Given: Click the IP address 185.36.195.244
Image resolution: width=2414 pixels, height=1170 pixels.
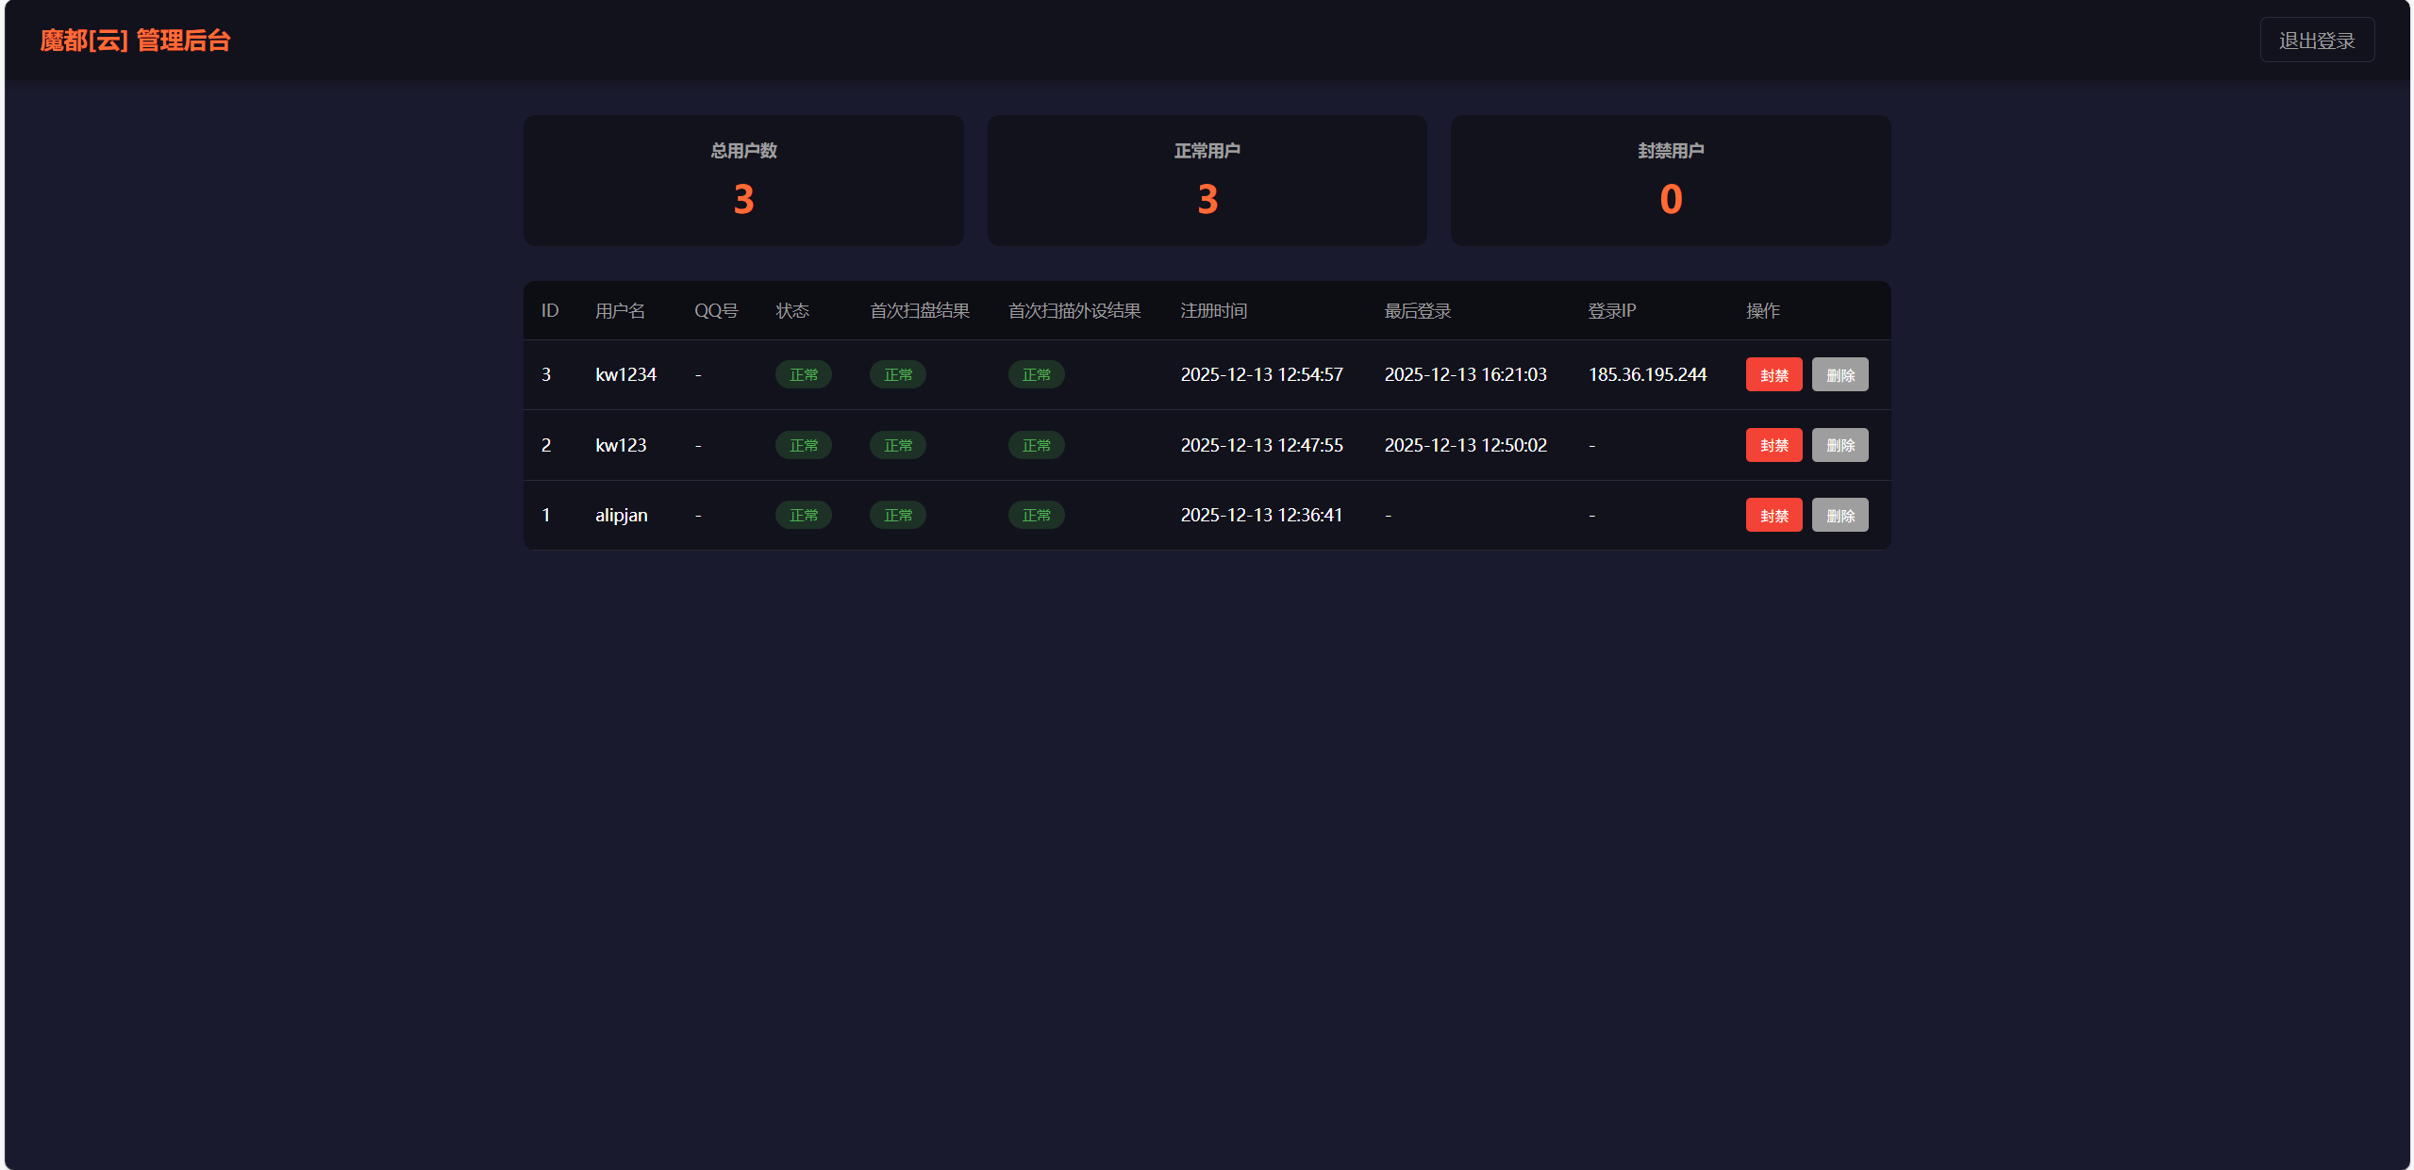Looking at the screenshot, I should (x=1647, y=375).
